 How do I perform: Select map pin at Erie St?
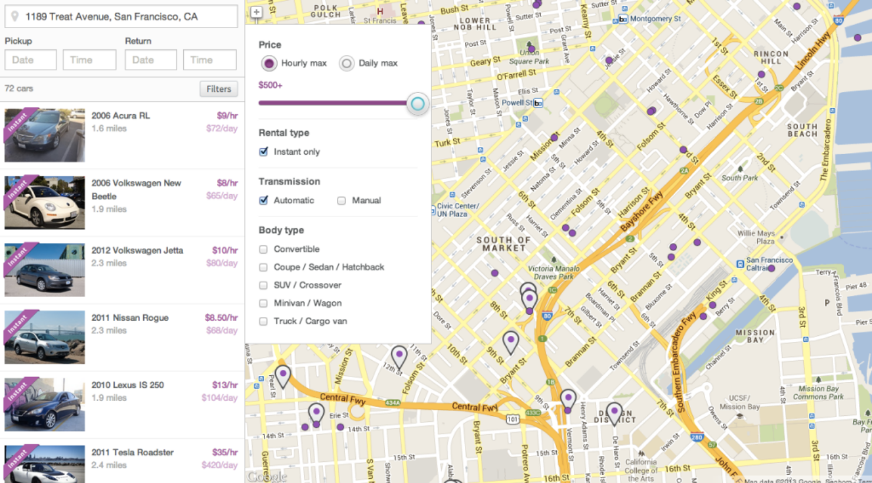(316, 414)
